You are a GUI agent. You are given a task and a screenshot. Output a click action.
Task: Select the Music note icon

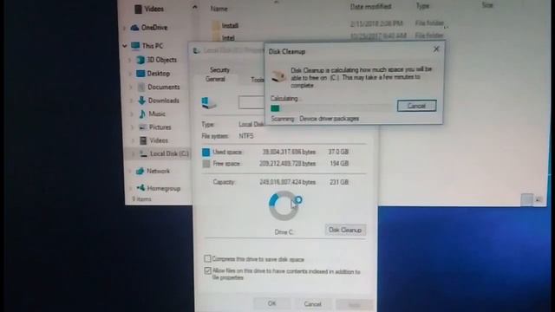click(142, 114)
